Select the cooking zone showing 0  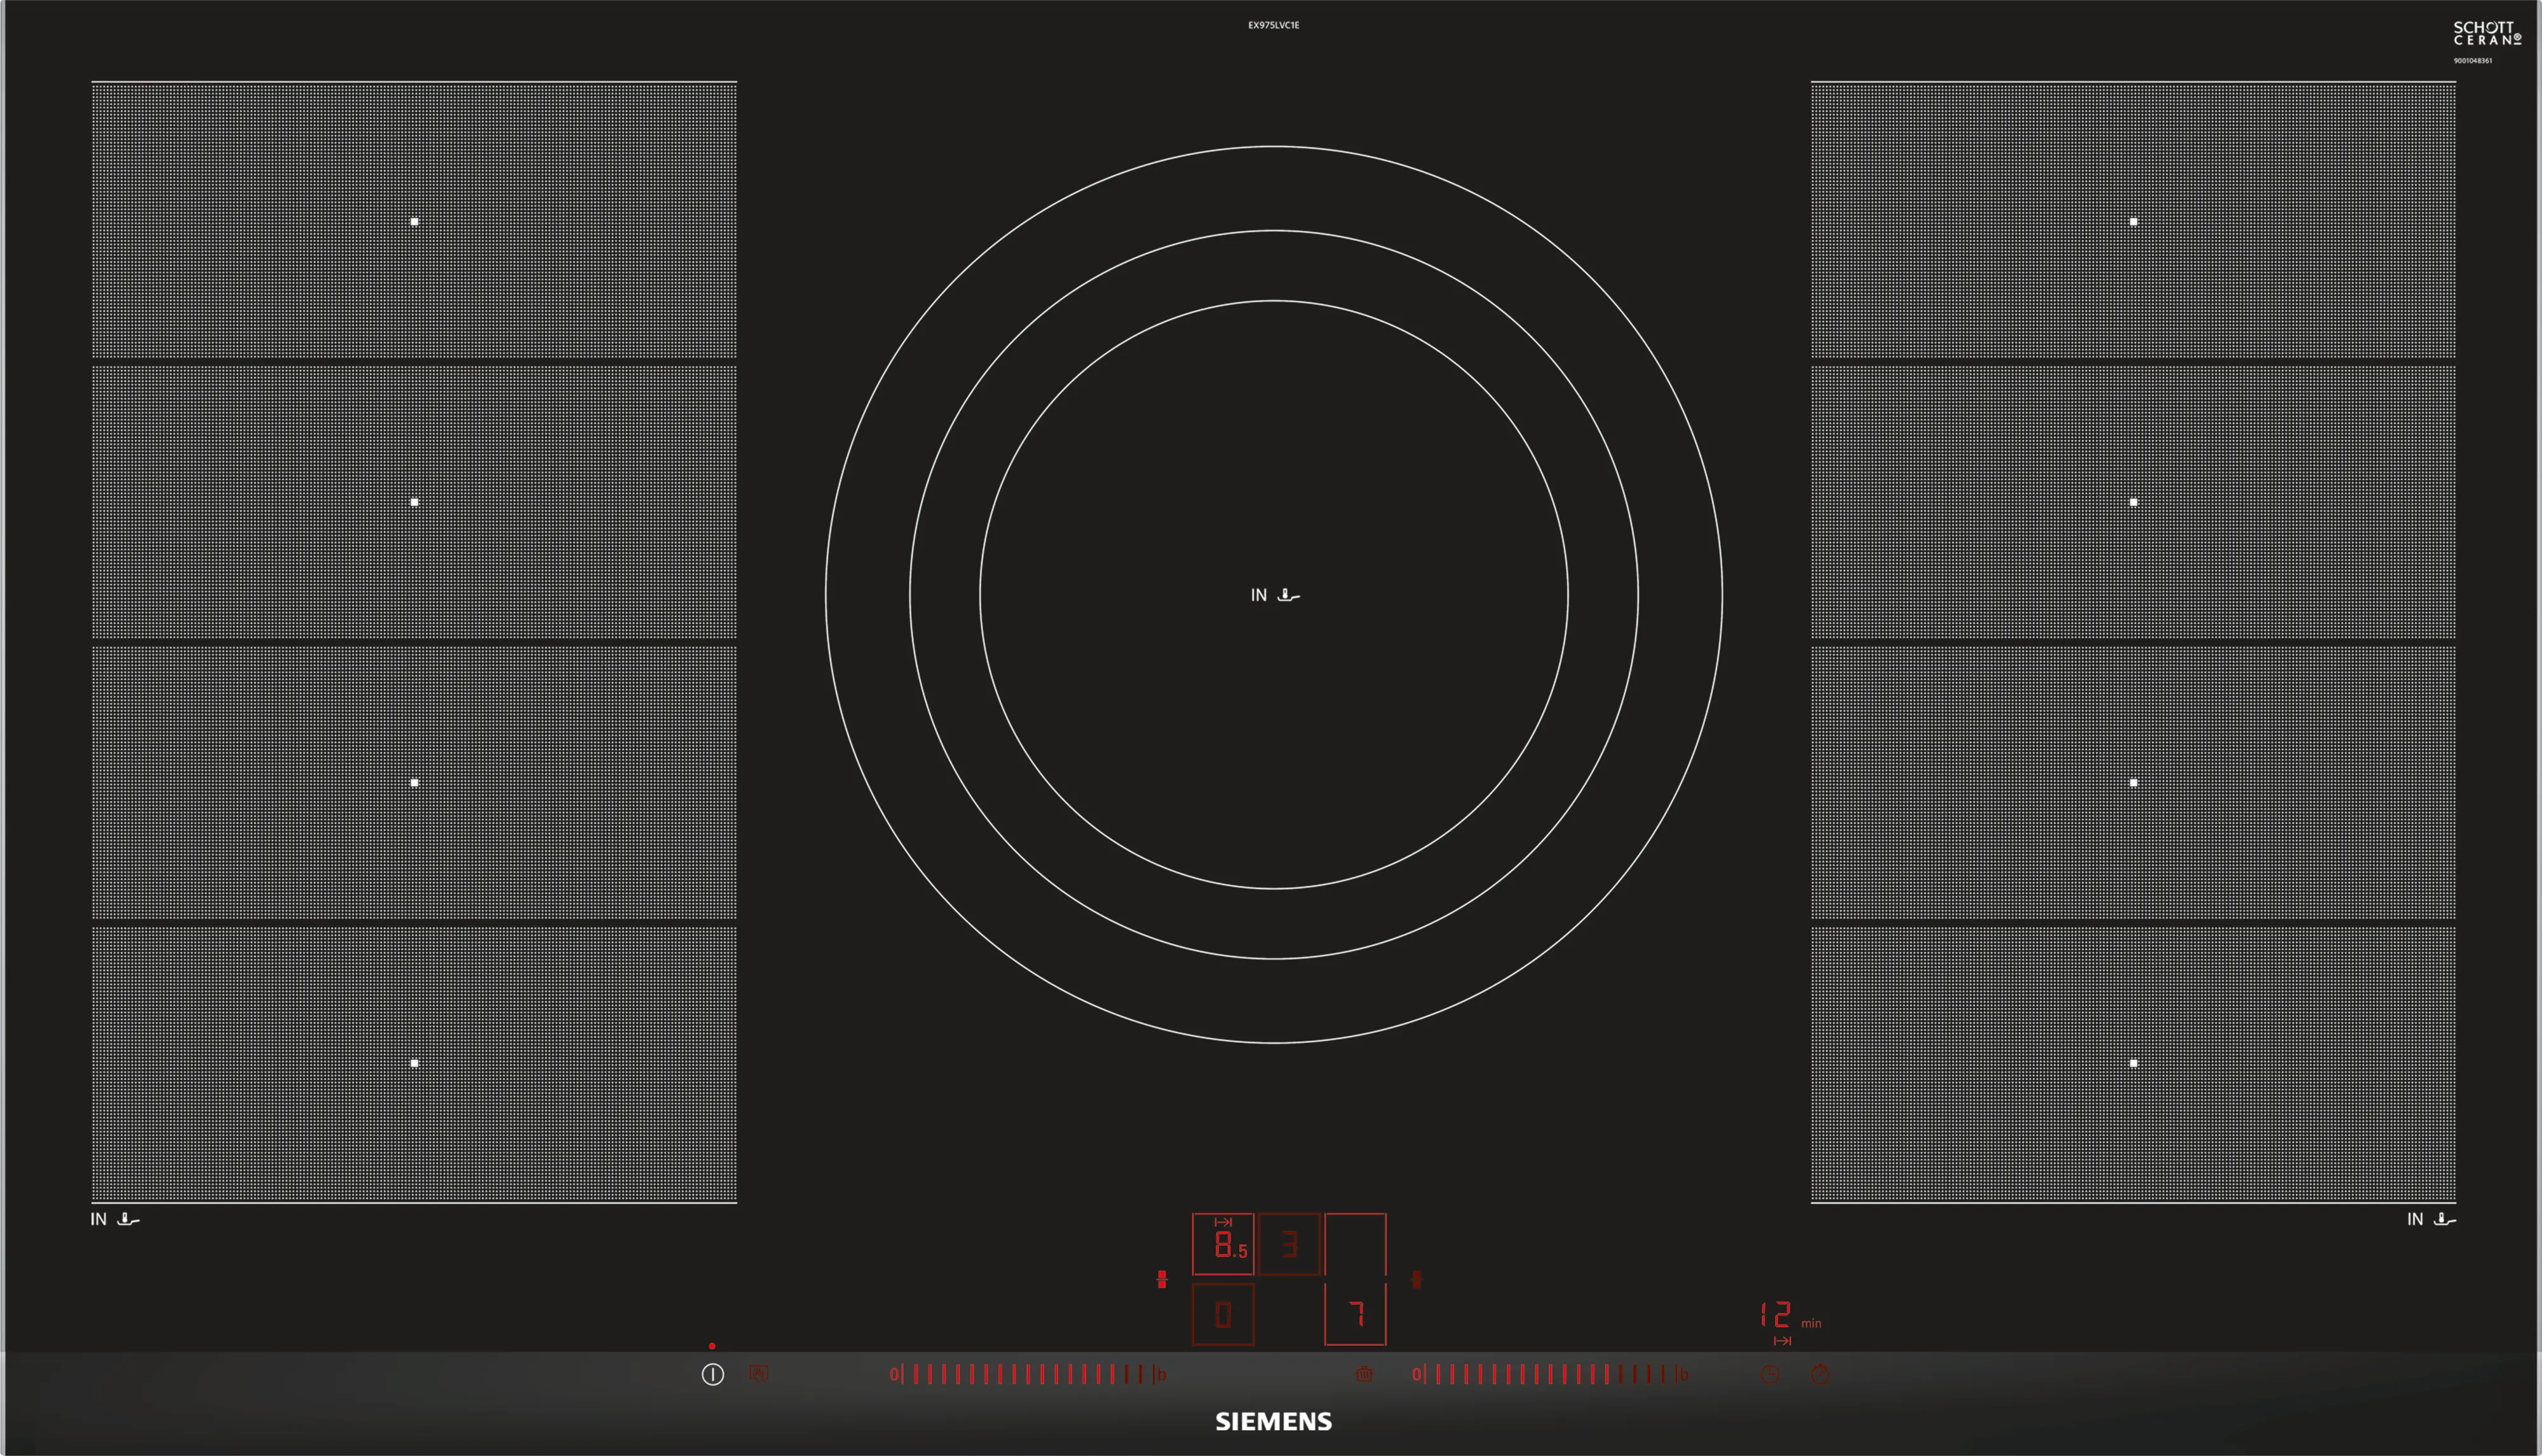point(1223,1314)
